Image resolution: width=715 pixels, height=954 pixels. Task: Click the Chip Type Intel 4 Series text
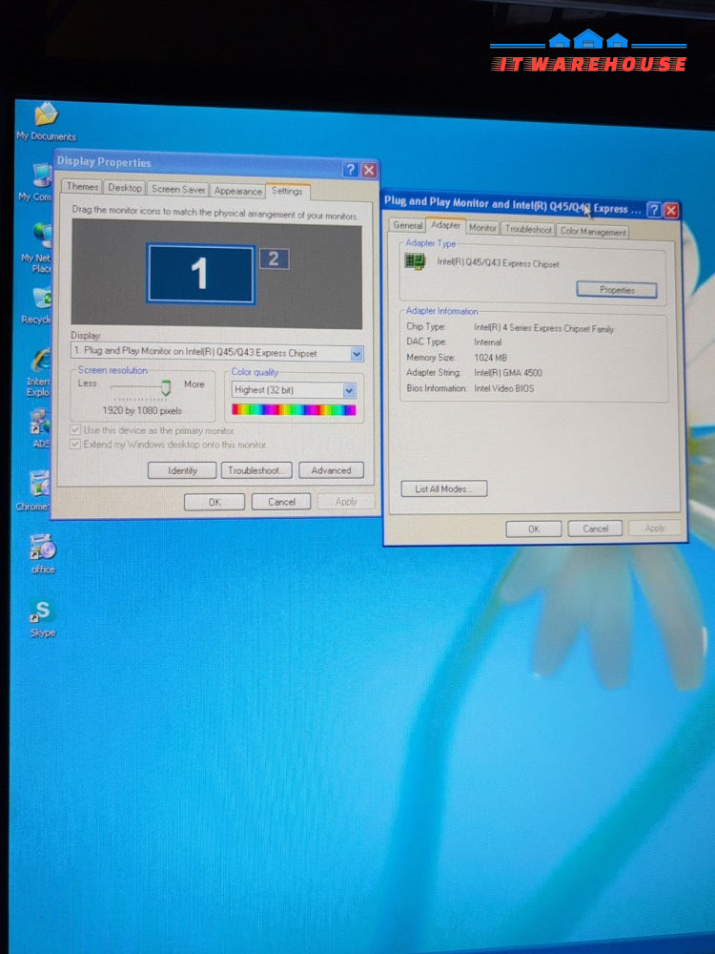(x=543, y=328)
